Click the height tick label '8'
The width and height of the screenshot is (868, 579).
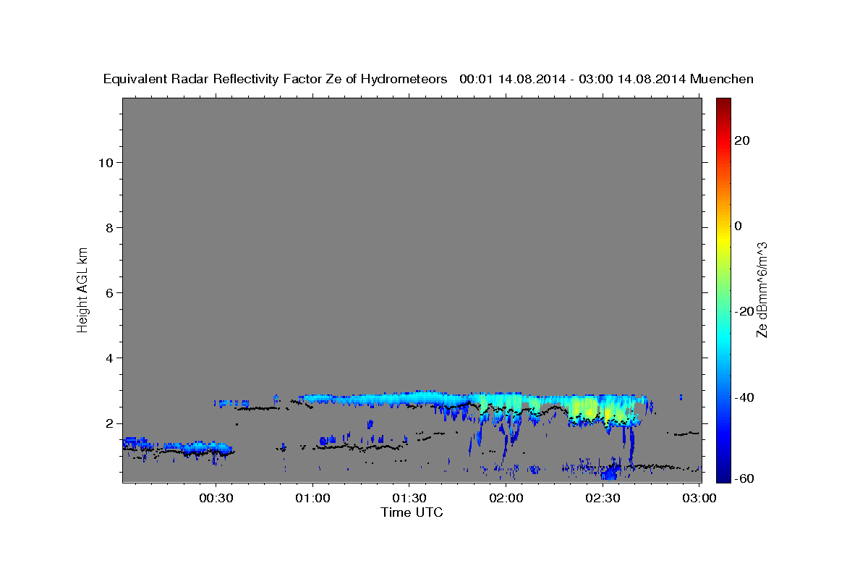(109, 227)
